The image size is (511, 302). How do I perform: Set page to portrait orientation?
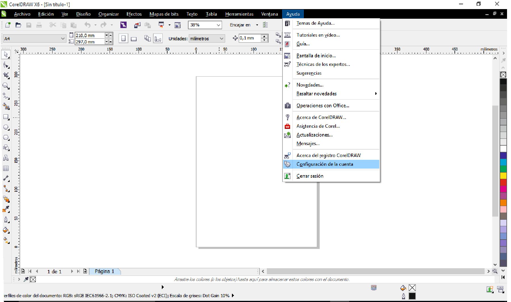(123, 38)
